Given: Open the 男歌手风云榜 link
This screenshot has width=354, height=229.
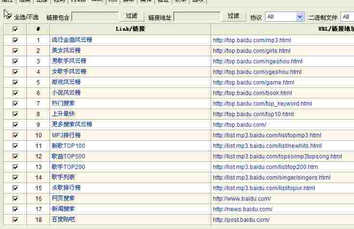Looking at the screenshot, I should (69, 61).
